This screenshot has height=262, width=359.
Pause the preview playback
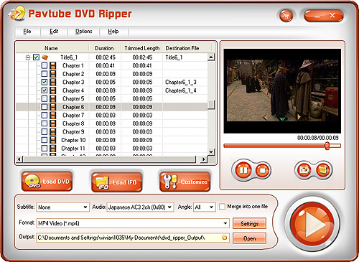243,170
